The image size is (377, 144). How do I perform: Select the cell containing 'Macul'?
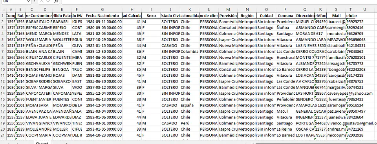(285, 112)
